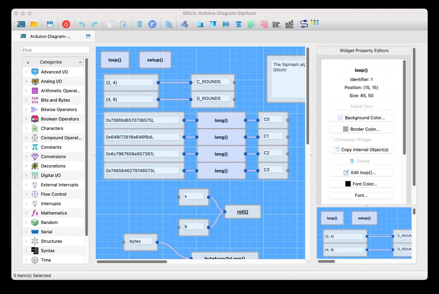
Task: Click the Find search field
Action: [56, 50]
